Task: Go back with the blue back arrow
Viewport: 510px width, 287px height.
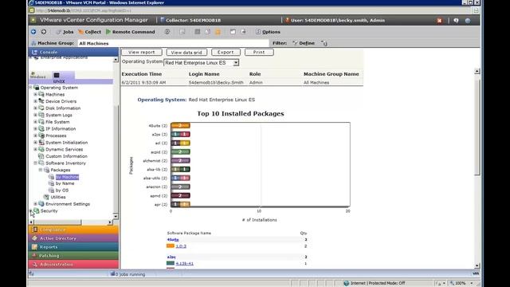Action: coord(33,32)
